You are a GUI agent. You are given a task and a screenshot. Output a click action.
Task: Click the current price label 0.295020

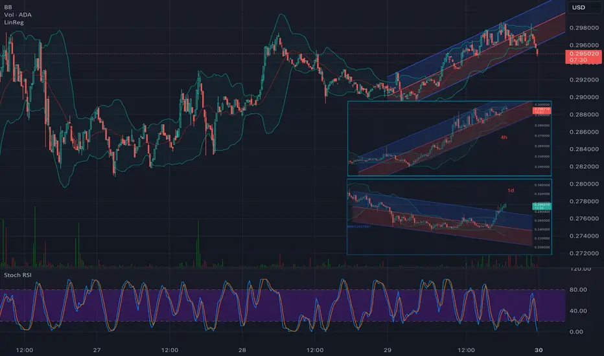point(583,56)
